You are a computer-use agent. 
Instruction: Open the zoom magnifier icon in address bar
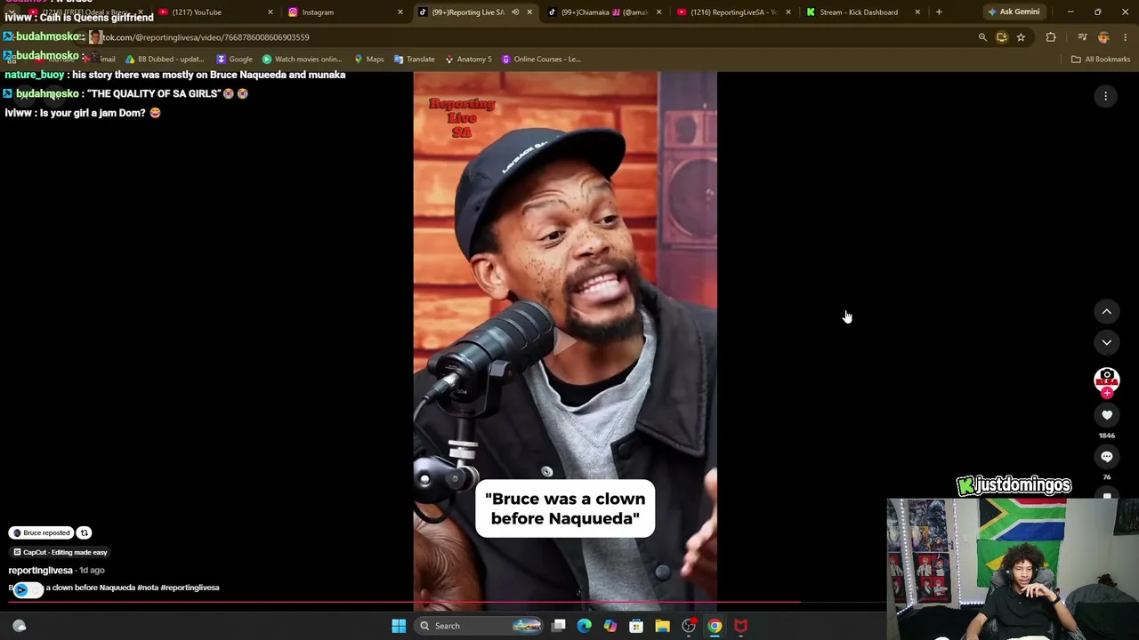(982, 37)
